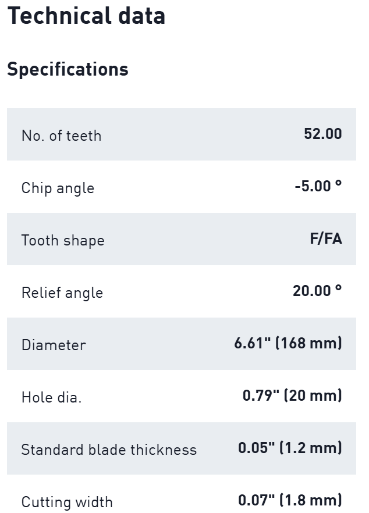Viewport: 369px width, 513px height.
Task: Select the Tooth shape label
Action: tap(63, 240)
